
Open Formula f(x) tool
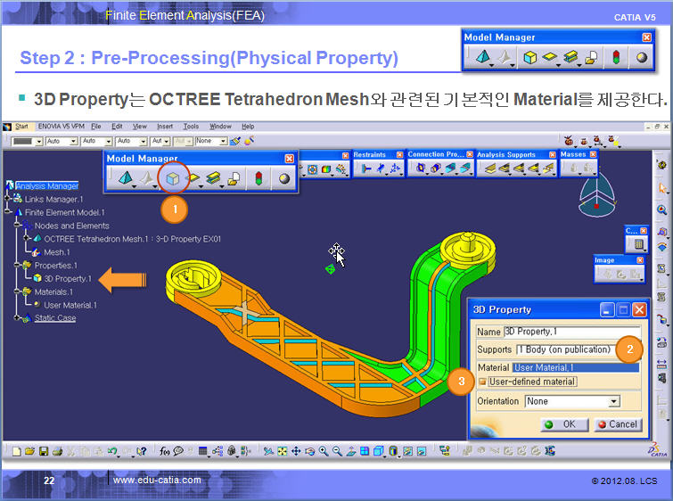tap(164, 451)
